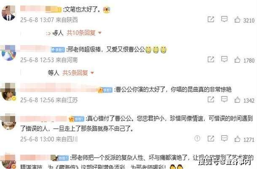This screenshot has height=169, width=257.
Task: View avatar of the 河南 commenter
Action: coord(8,53)
